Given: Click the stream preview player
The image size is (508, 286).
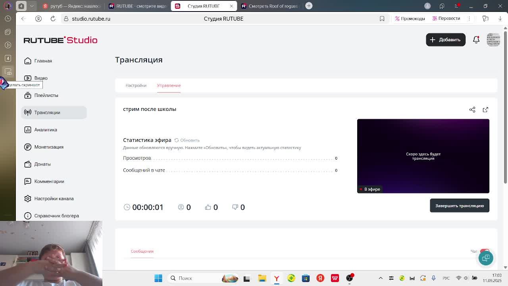Looking at the screenshot, I should [423, 156].
